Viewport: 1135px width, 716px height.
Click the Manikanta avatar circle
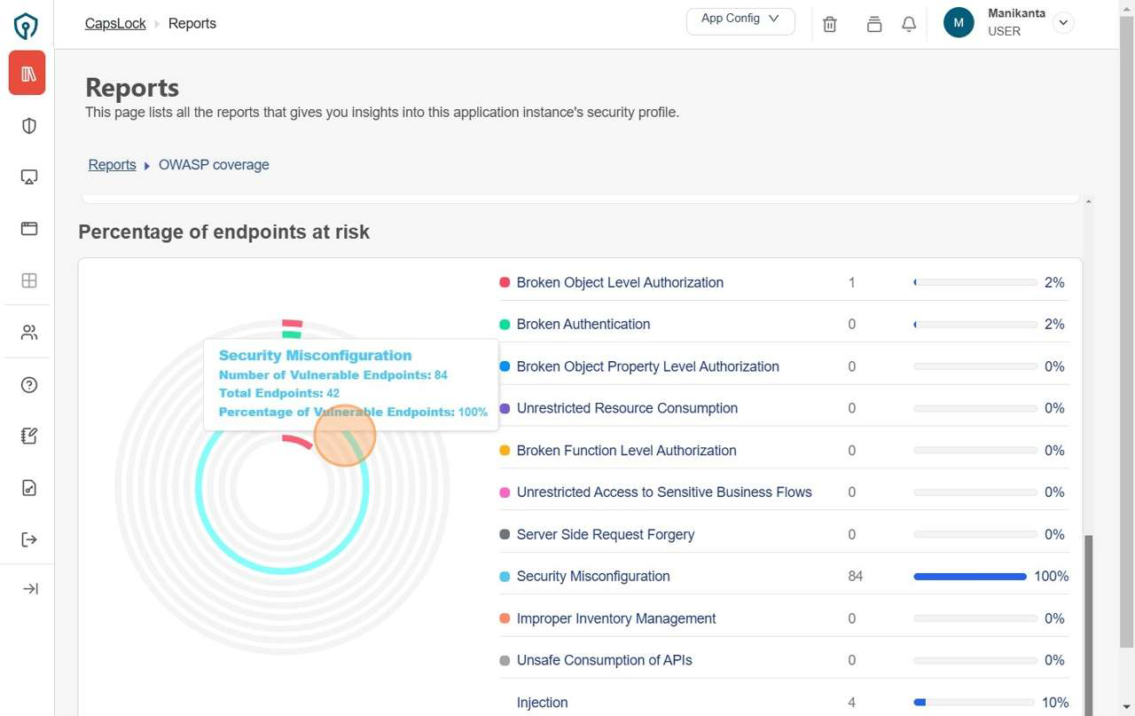point(958,22)
